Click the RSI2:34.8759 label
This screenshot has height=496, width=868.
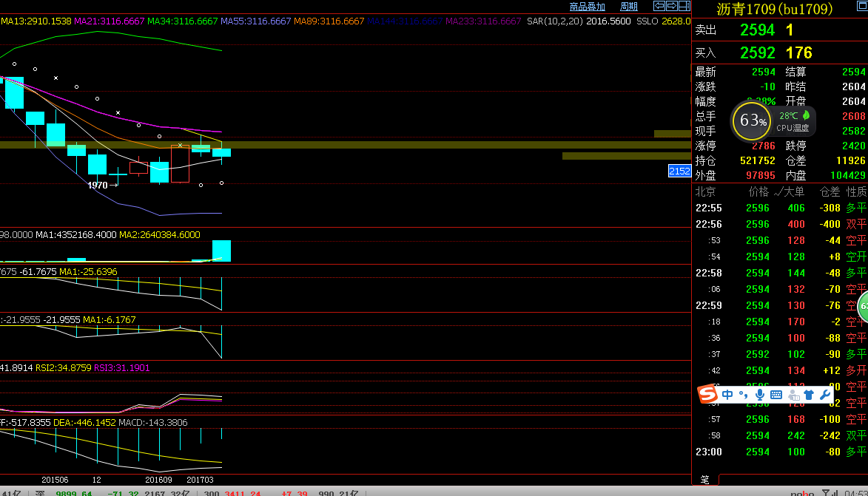63,367
